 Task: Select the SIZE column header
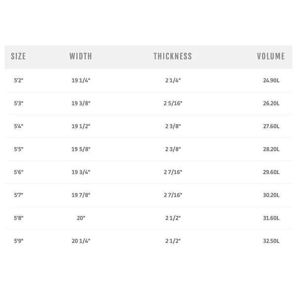[x=18, y=56]
